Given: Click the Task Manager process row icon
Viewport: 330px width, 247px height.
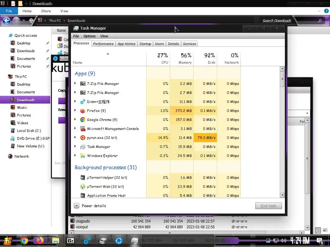Looking at the screenshot, I should coord(83,147).
